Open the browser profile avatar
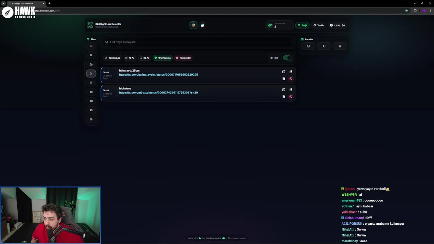The image size is (434, 244). 424,11
